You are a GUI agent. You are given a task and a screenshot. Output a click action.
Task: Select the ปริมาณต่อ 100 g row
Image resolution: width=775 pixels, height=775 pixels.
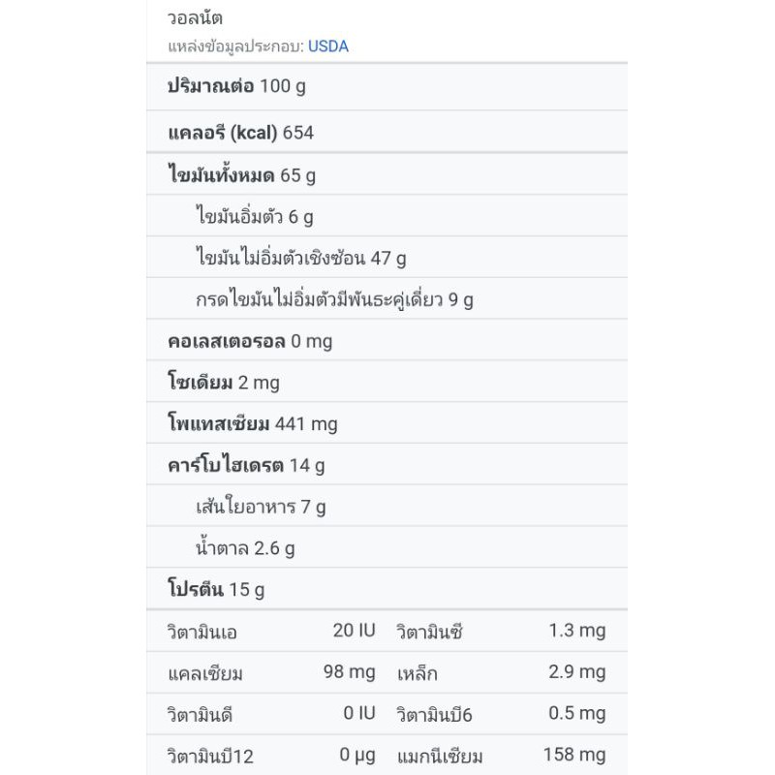pos(236,85)
